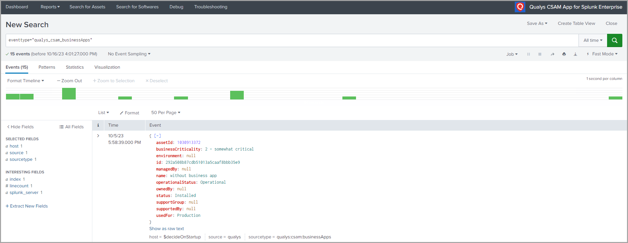Click Hide Fields

coord(20,127)
